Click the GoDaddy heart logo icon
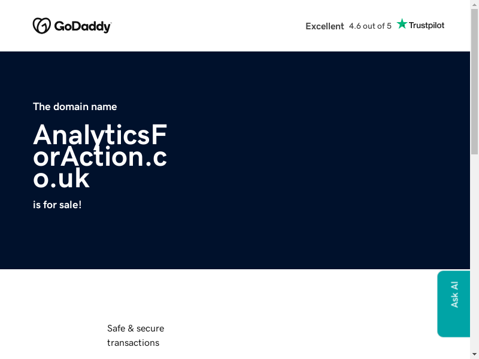The height and width of the screenshot is (359, 479). coord(41,26)
